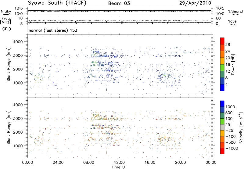Click the 'Slant Range [km]' label of power panel
Viewport: 244px width, 169px height.
(x=9, y=64)
